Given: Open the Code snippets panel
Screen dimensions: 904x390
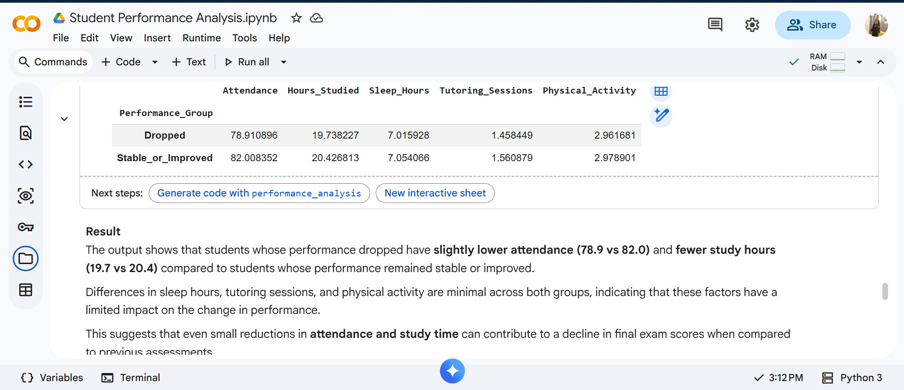Looking at the screenshot, I should 25,164.
